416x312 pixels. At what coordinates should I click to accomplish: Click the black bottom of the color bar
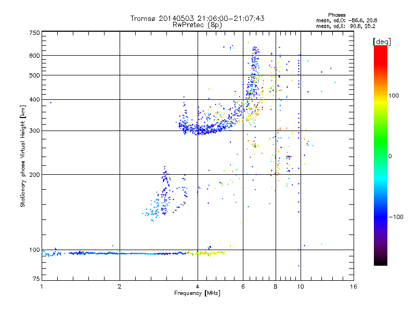(x=381, y=262)
